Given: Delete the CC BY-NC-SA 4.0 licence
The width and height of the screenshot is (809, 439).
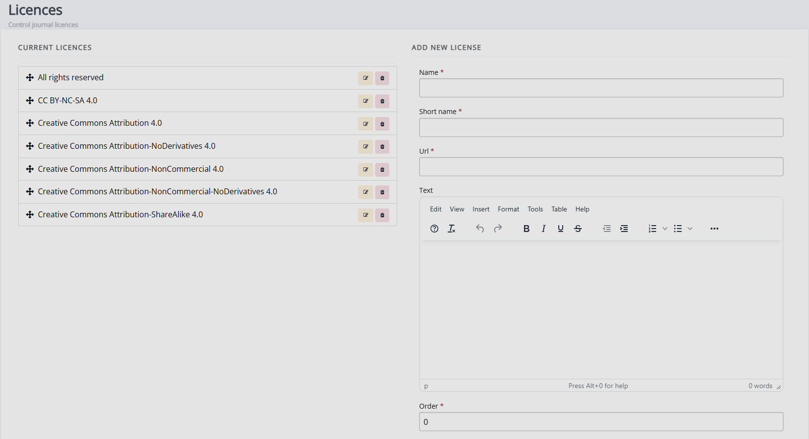Looking at the screenshot, I should point(382,101).
